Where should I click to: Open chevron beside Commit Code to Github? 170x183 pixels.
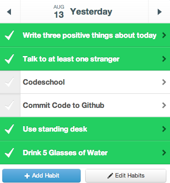(164, 105)
